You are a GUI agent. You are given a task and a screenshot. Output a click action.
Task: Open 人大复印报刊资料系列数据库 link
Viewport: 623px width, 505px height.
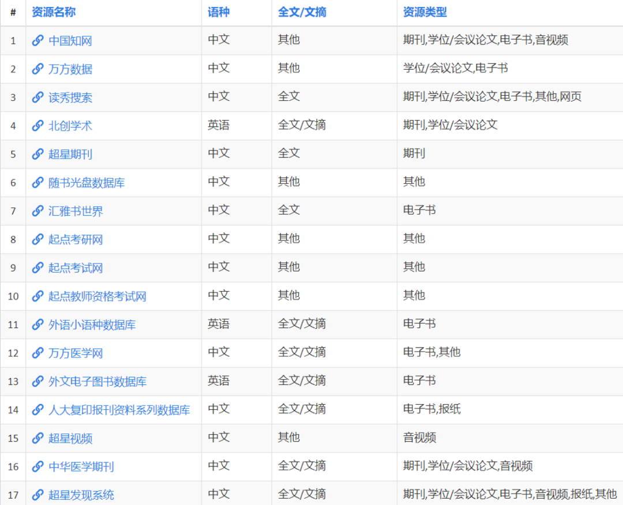click(119, 410)
